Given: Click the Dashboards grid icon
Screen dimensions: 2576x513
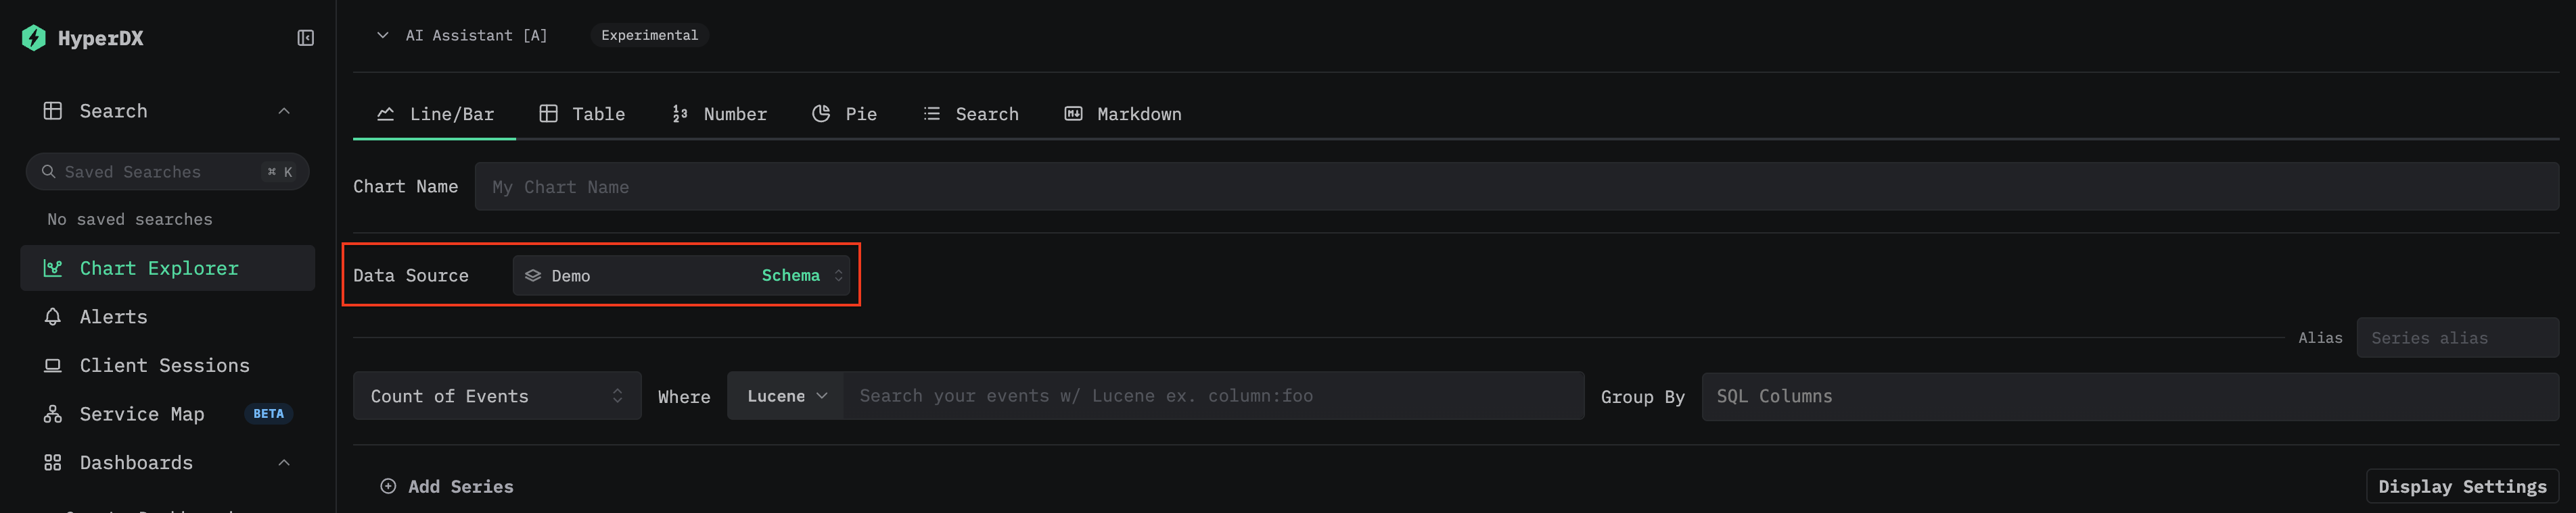Looking at the screenshot, I should tap(53, 462).
